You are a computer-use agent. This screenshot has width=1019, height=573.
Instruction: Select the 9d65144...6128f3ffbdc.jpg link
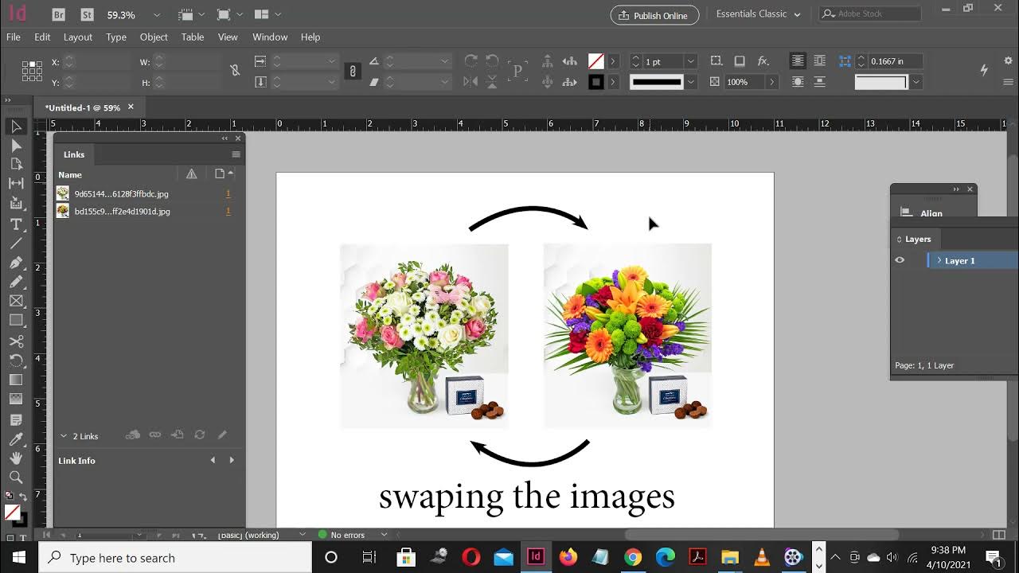coord(121,193)
